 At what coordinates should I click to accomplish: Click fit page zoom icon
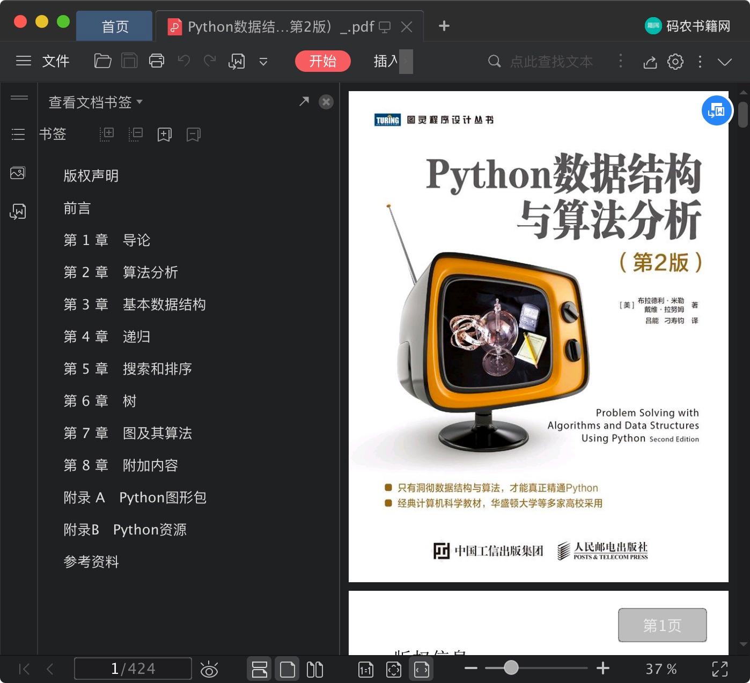(x=394, y=669)
